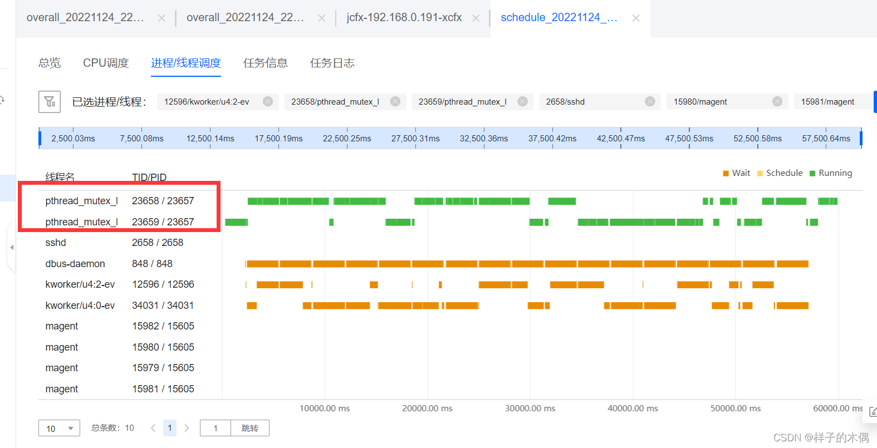Collapse the left side panel arrow

tap(12, 247)
